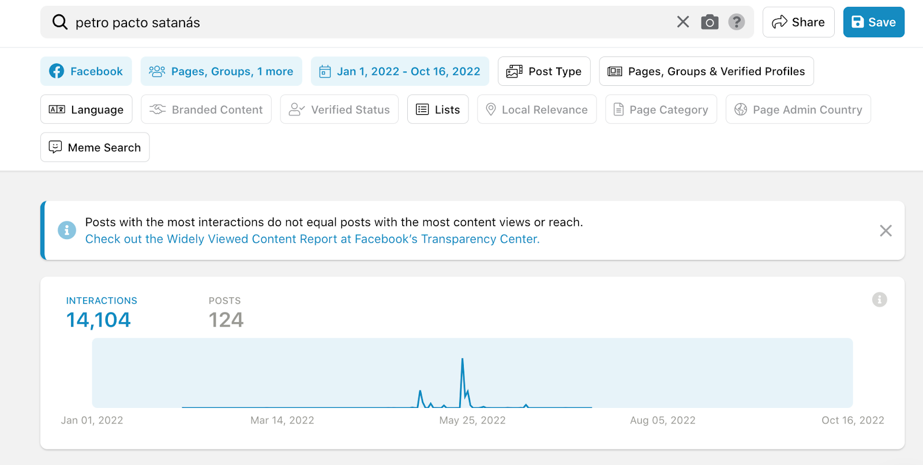Screen dimensions: 923x465
Task: Open the Lists filter
Action: (438, 109)
